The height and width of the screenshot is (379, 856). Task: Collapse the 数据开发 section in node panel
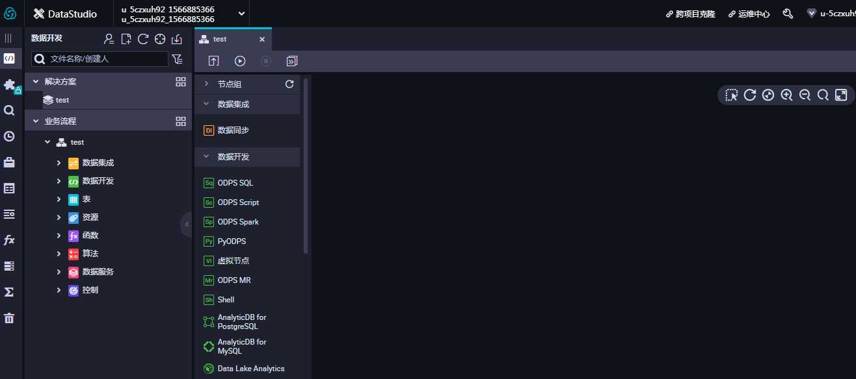click(206, 156)
